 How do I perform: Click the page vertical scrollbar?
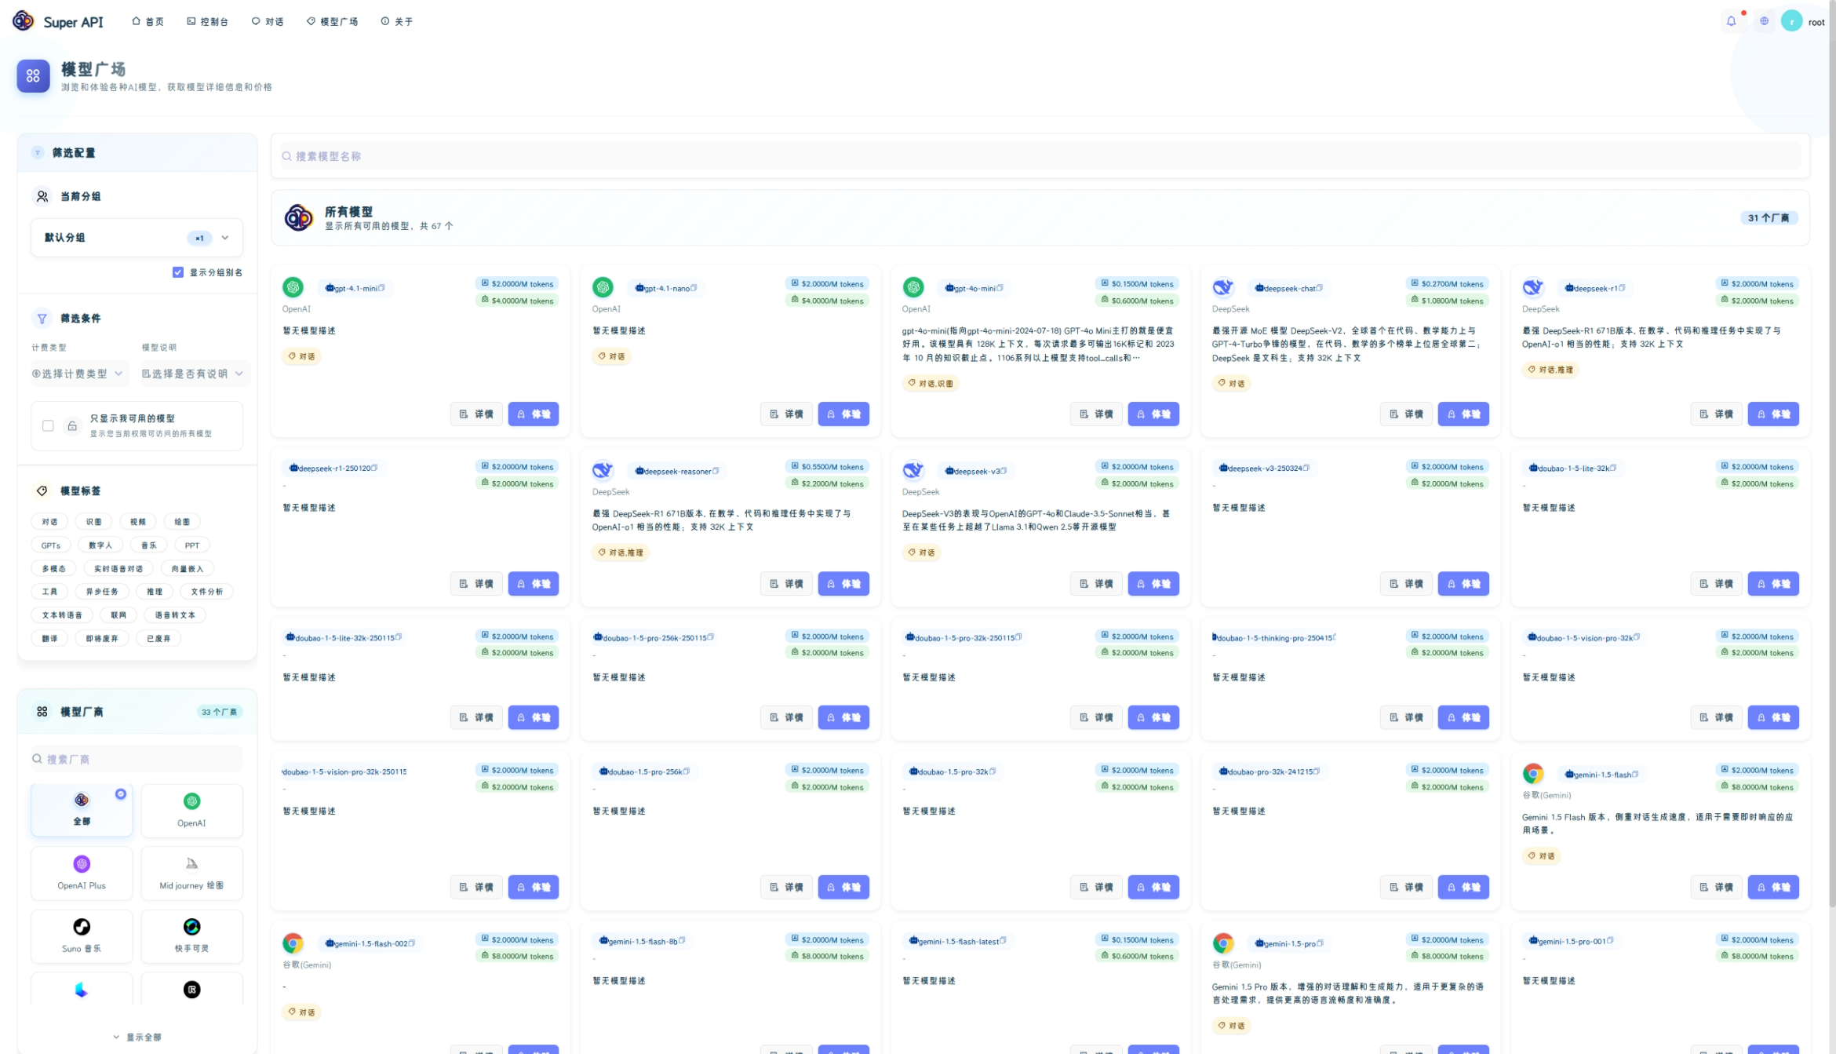coord(1831,455)
